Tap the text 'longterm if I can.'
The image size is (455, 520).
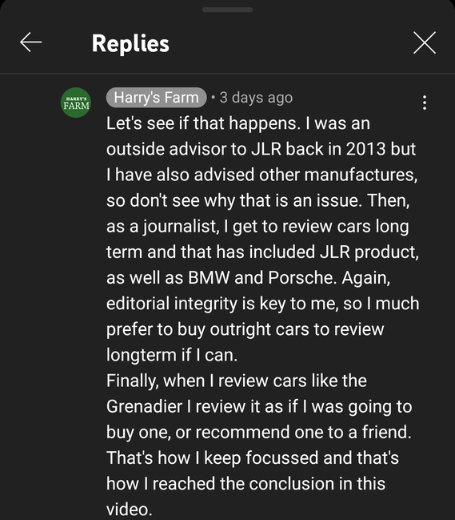(x=172, y=355)
